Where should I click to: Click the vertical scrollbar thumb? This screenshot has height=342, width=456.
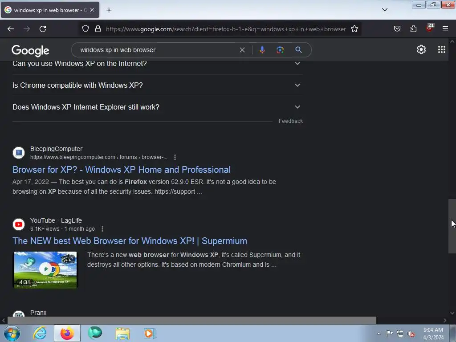[452, 226]
